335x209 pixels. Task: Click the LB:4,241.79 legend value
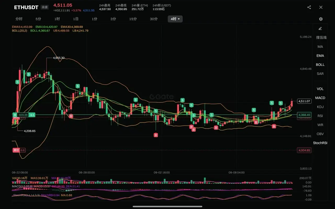[80, 31]
